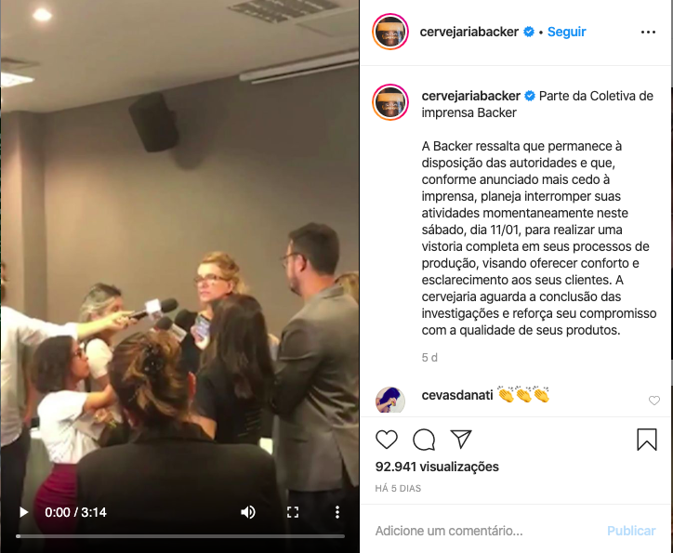
Task: Click Publicar to post comment
Action: (x=631, y=531)
